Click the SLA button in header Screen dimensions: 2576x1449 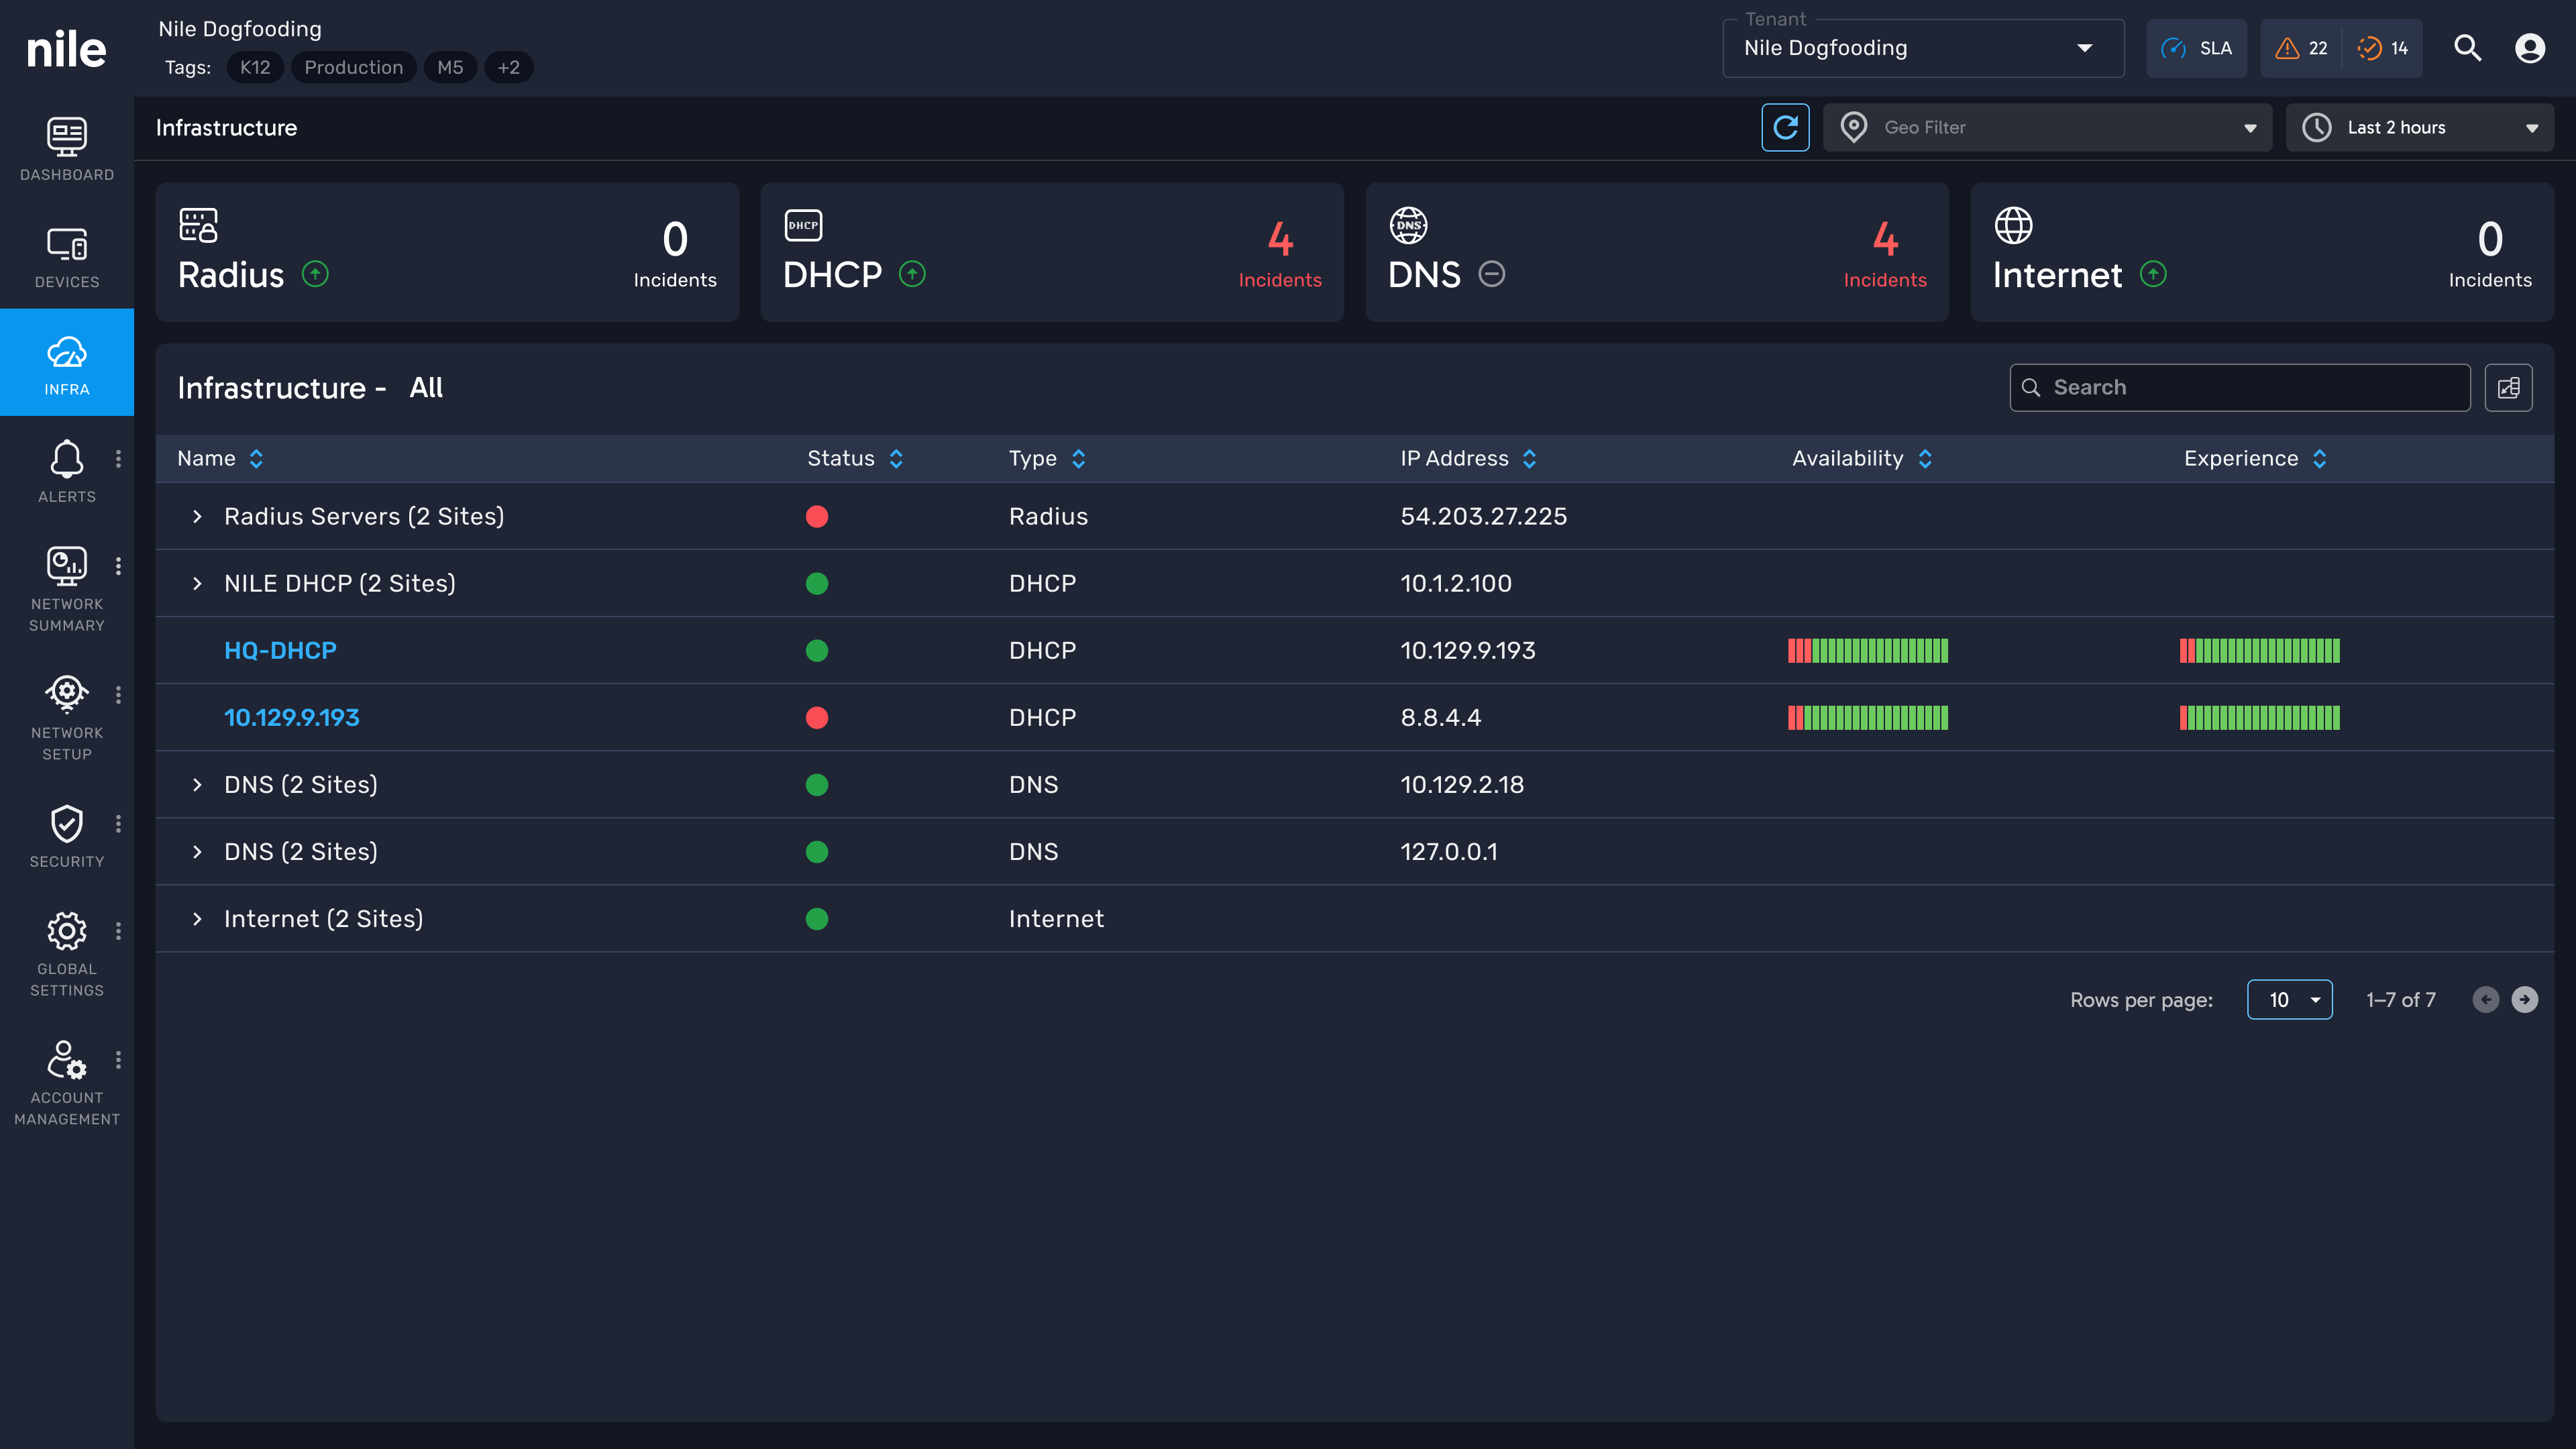2196,48
